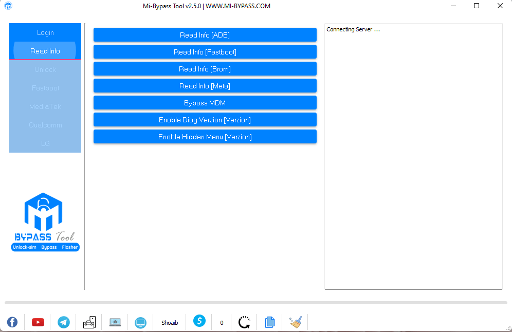Open the Unlock section
This screenshot has width=512, height=332.
coord(45,69)
